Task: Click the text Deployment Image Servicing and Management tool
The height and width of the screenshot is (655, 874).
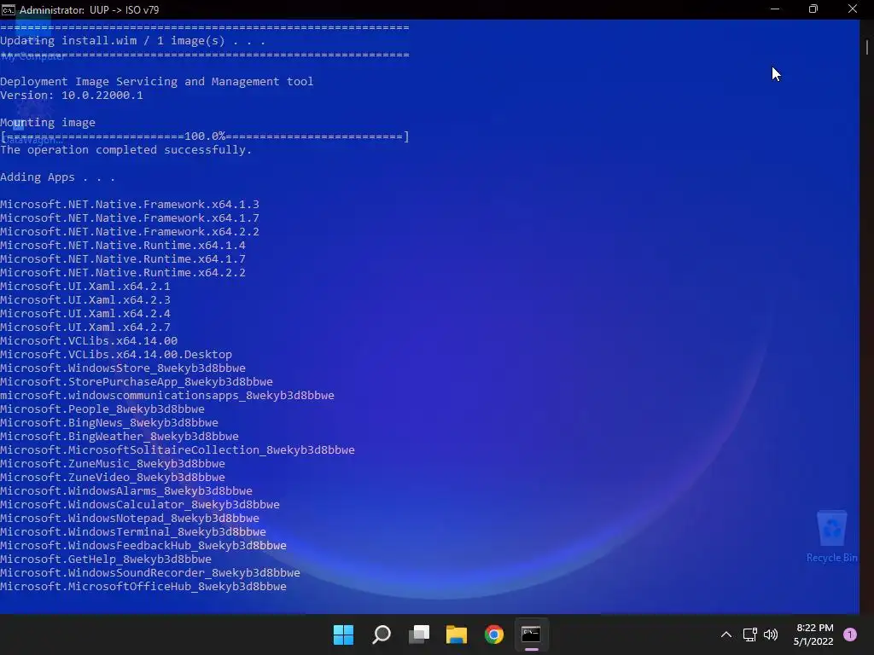Action: coord(157,81)
